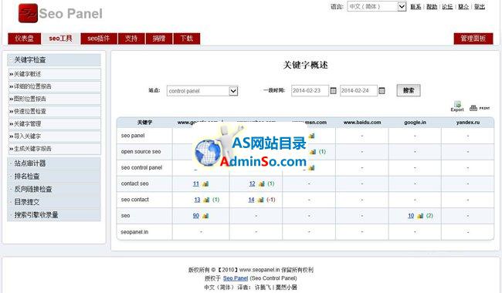Click rank link 14 in seo contact row

(251, 200)
